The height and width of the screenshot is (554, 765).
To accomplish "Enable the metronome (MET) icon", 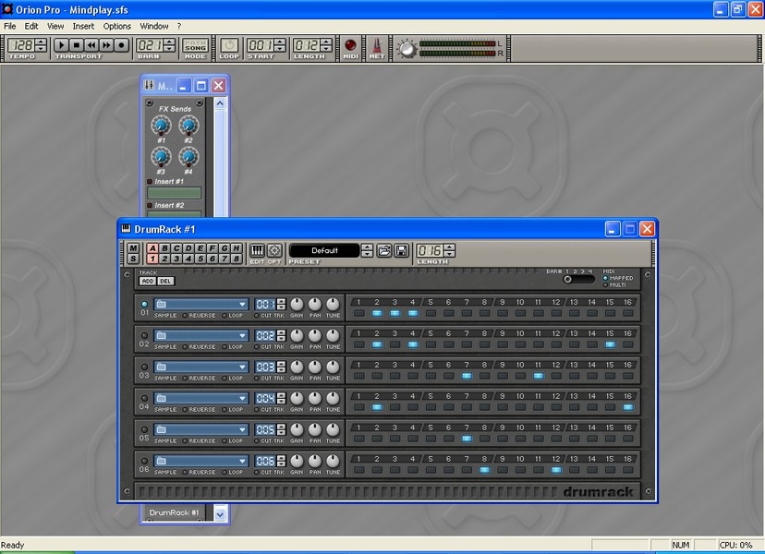I will 377,45.
